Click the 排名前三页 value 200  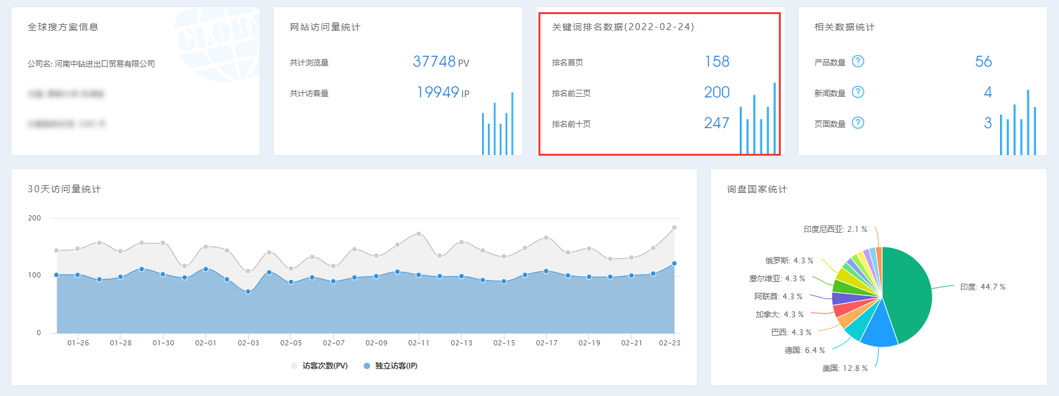pos(717,92)
